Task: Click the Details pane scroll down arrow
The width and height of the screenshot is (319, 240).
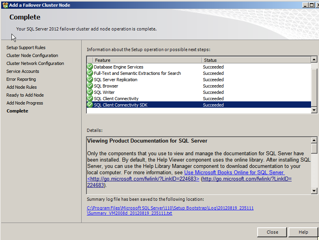Action: (314, 191)
